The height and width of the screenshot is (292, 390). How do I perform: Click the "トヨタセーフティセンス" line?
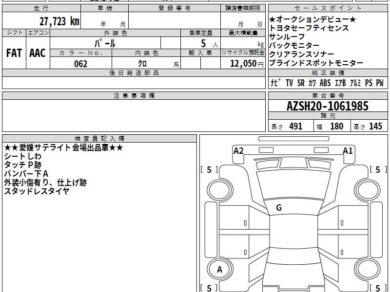(x=309, y=28)
